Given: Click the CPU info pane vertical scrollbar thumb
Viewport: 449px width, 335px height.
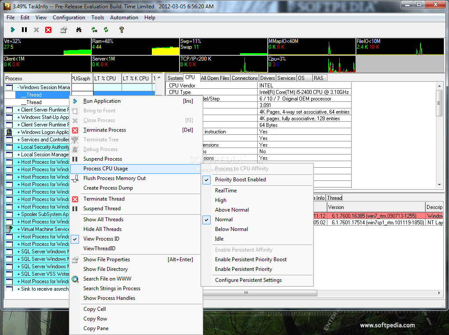Looking at the screenshot, I should (439, 103).
